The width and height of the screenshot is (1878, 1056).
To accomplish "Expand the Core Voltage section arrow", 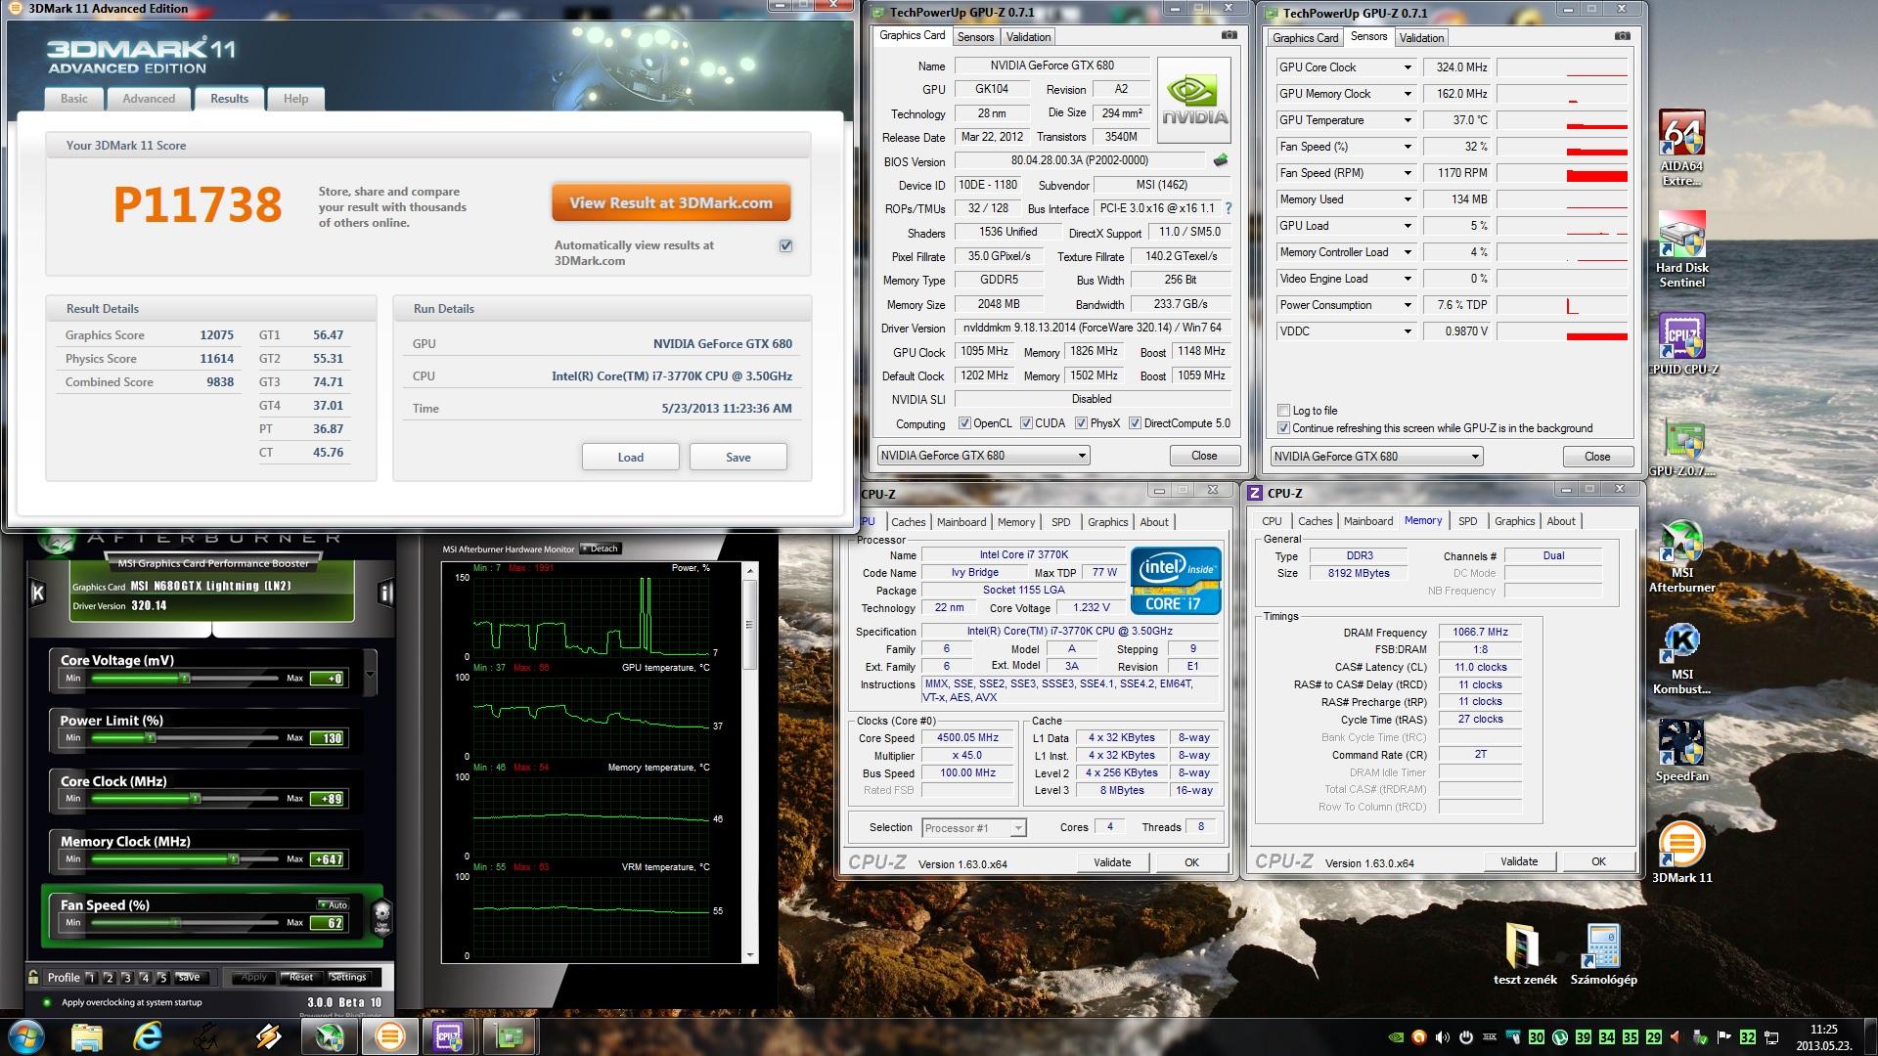I will tap(370, 674).
